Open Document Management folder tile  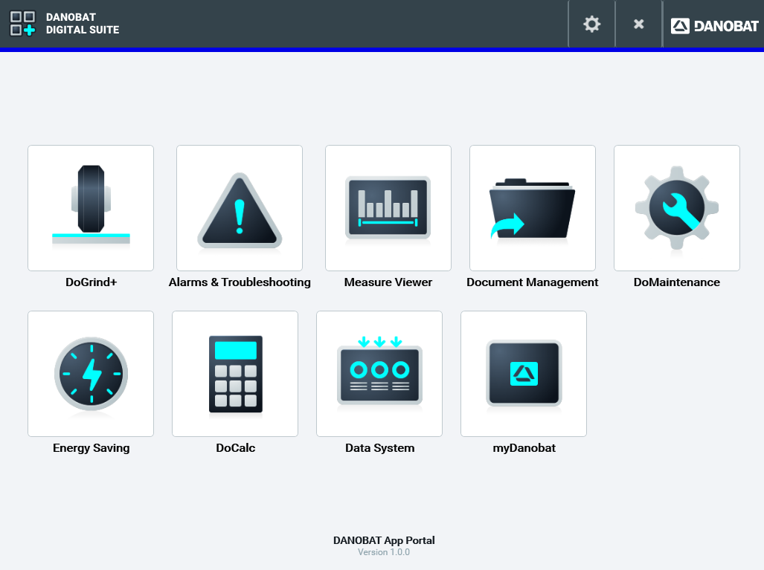(533, 208)
